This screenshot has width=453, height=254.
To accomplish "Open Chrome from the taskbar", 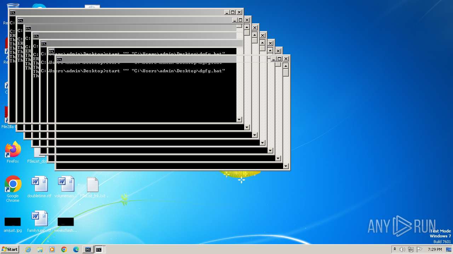I will coord(64,249).
